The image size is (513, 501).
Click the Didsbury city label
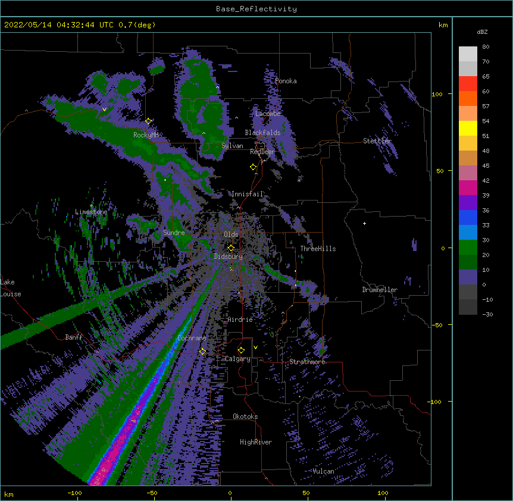[229, 256]
